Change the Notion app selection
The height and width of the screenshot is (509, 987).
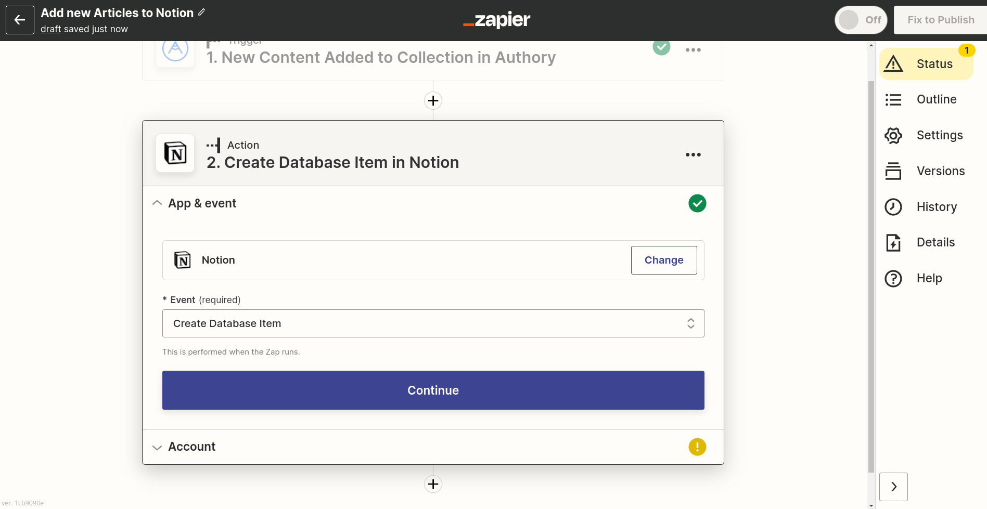click(664, 260)
